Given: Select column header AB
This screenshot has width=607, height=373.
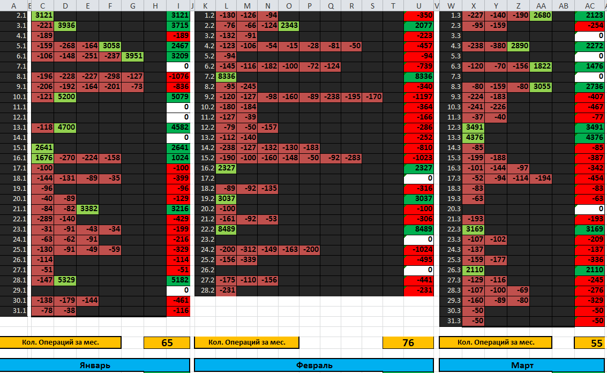Looking at the screenshot, I should 563,5.
